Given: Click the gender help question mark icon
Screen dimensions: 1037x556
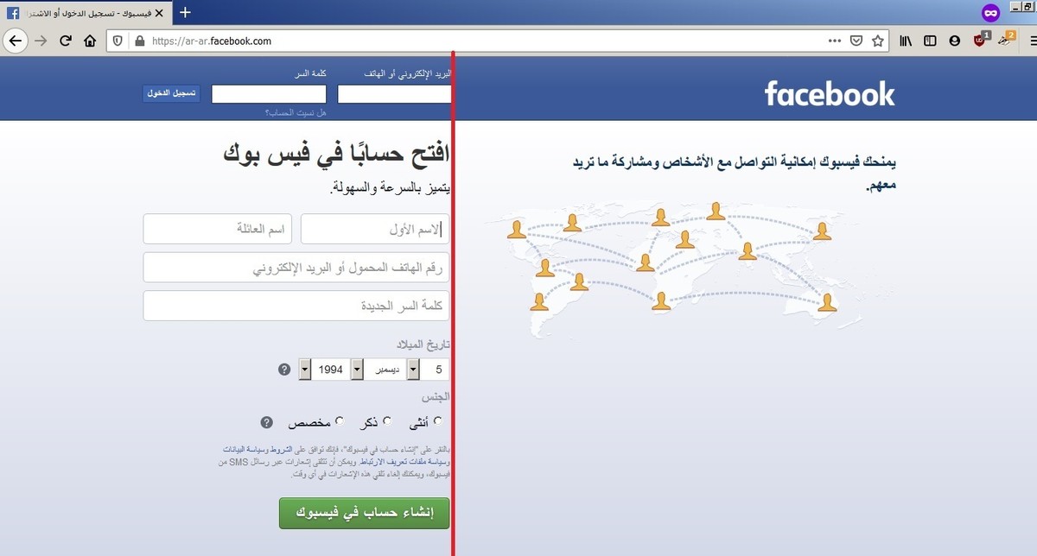Looking at the screenshot, I should 267,422.
